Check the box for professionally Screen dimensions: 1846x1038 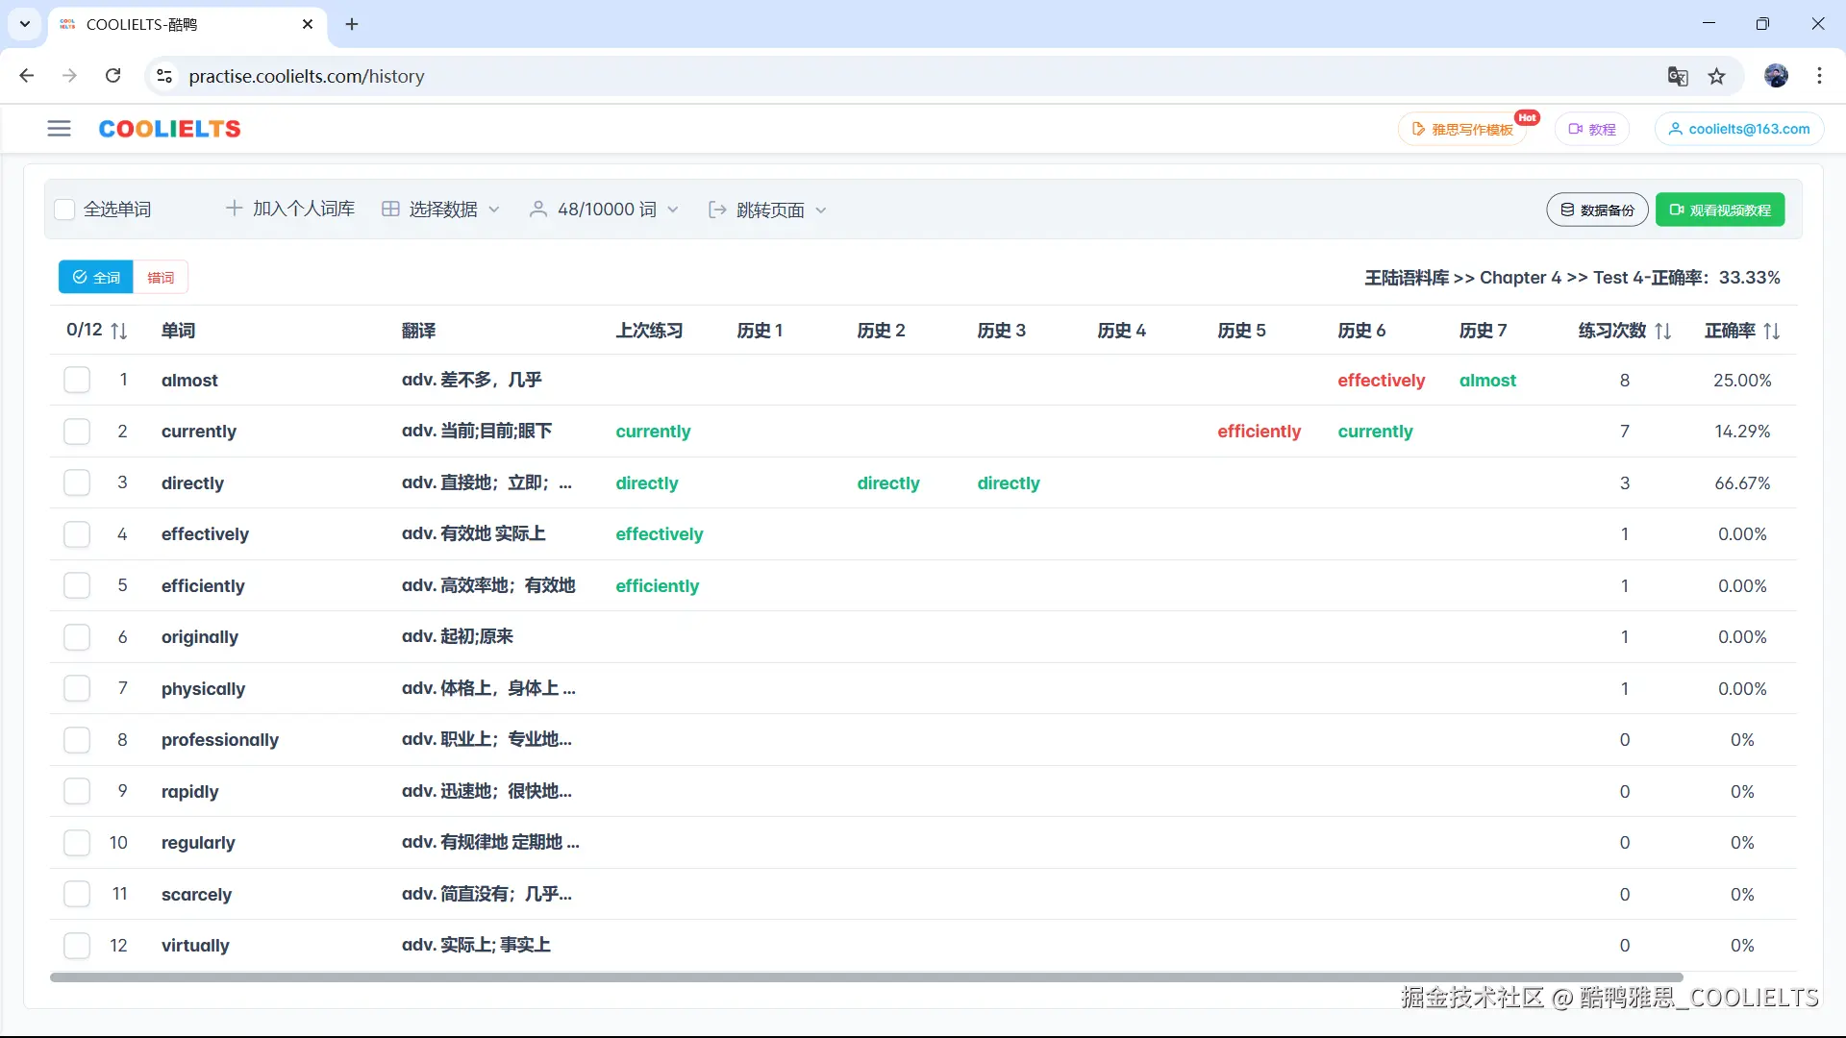pos(77,739)
